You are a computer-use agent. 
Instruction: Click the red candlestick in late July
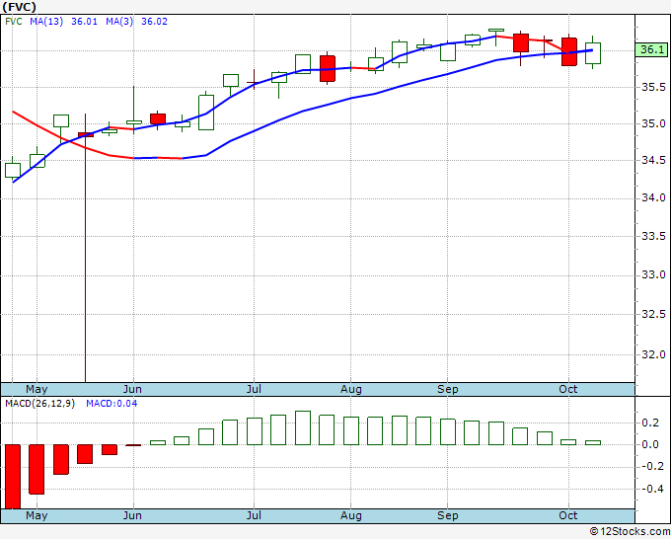click(x=328, y=68)
